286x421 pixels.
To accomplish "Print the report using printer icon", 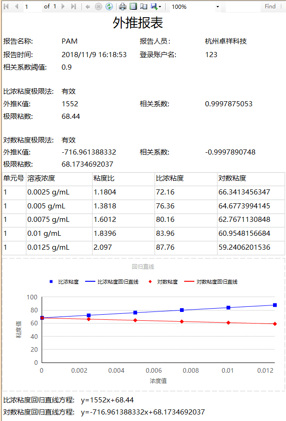I will 123,6.
